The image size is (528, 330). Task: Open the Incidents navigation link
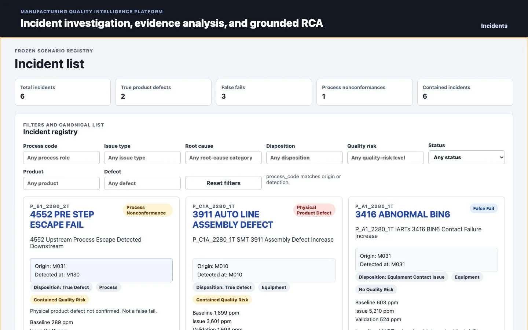(x=494, y=26)
